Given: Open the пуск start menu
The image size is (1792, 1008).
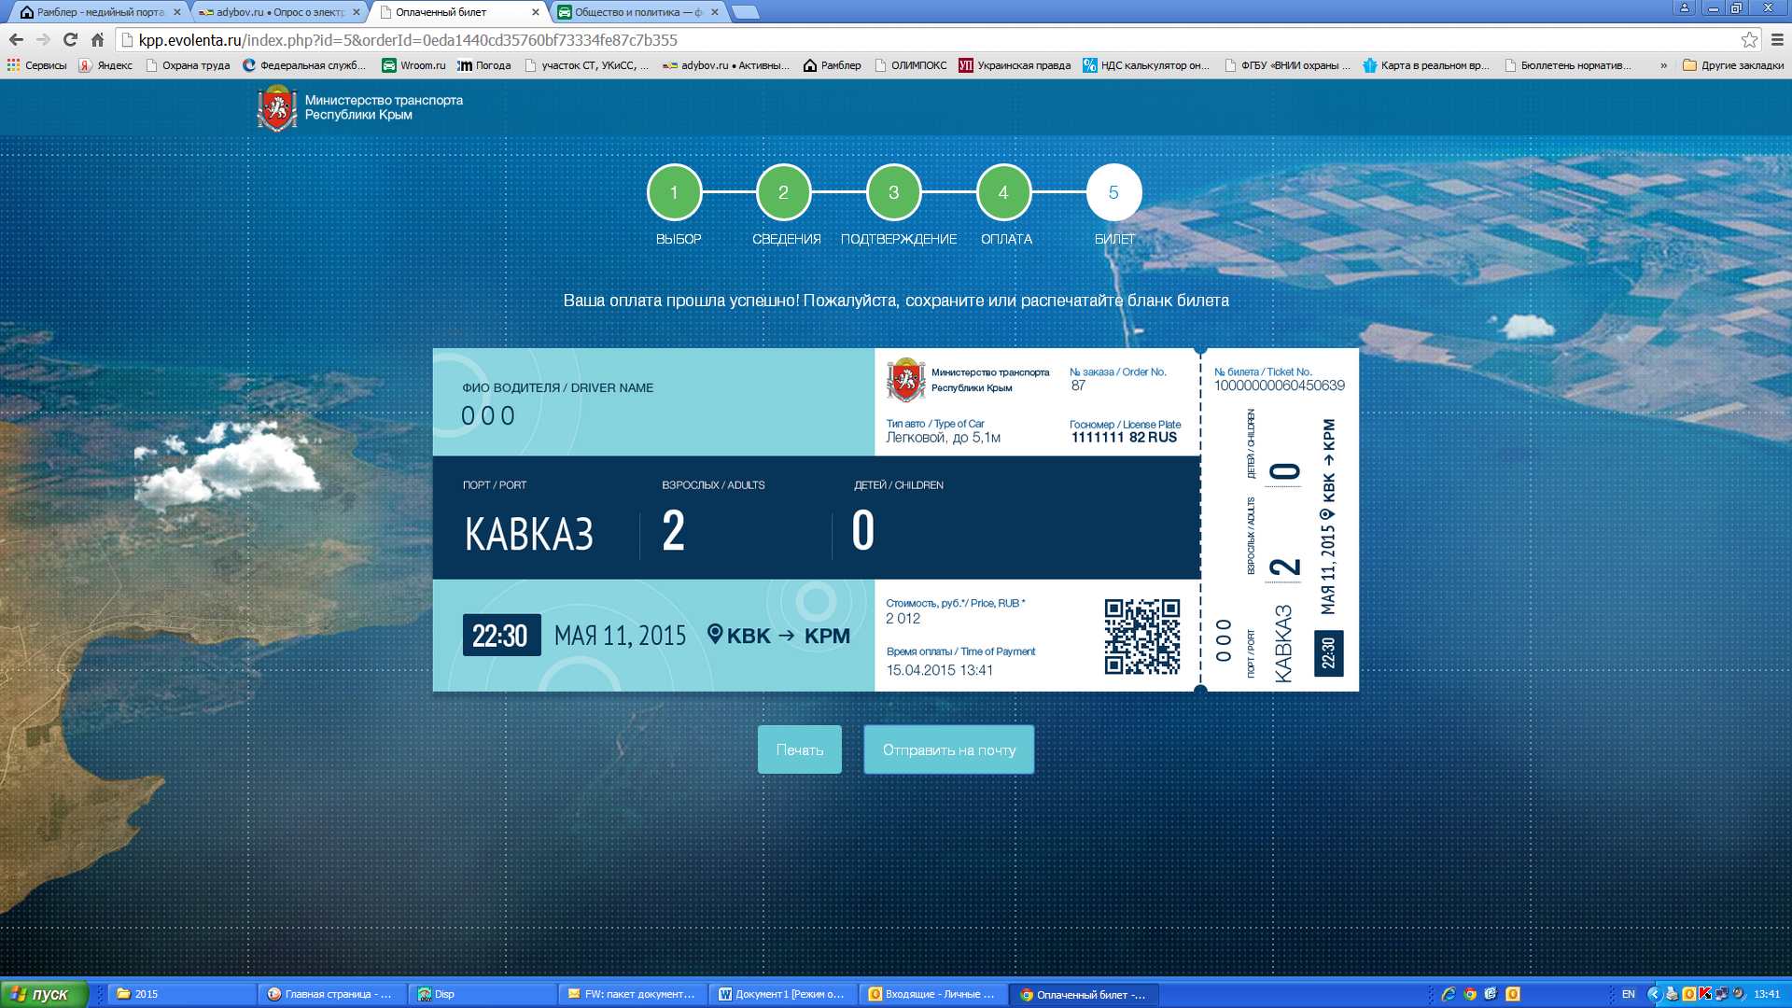Looking at the screenshot, I should click(44, 994).
